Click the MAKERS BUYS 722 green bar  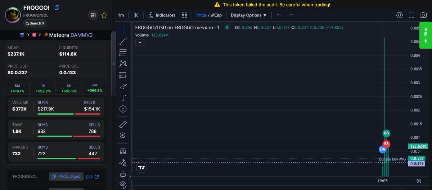coord(57,158)
